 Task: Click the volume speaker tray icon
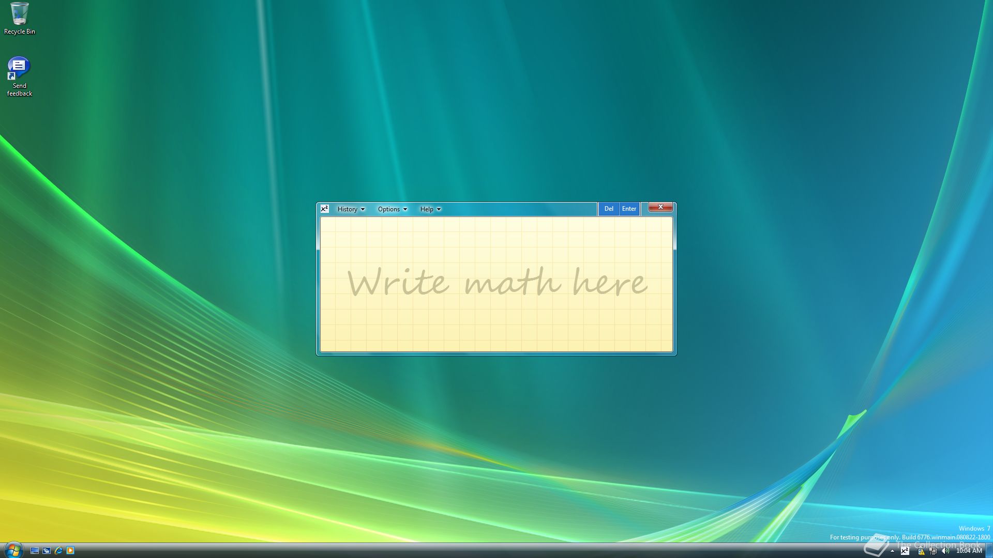click(945, 551)
